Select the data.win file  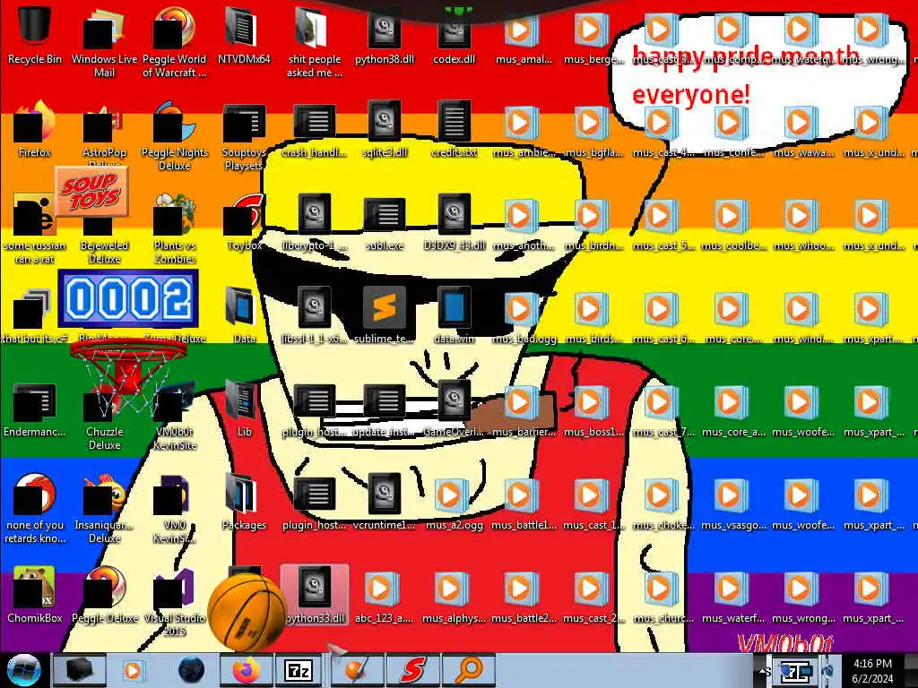455,314
